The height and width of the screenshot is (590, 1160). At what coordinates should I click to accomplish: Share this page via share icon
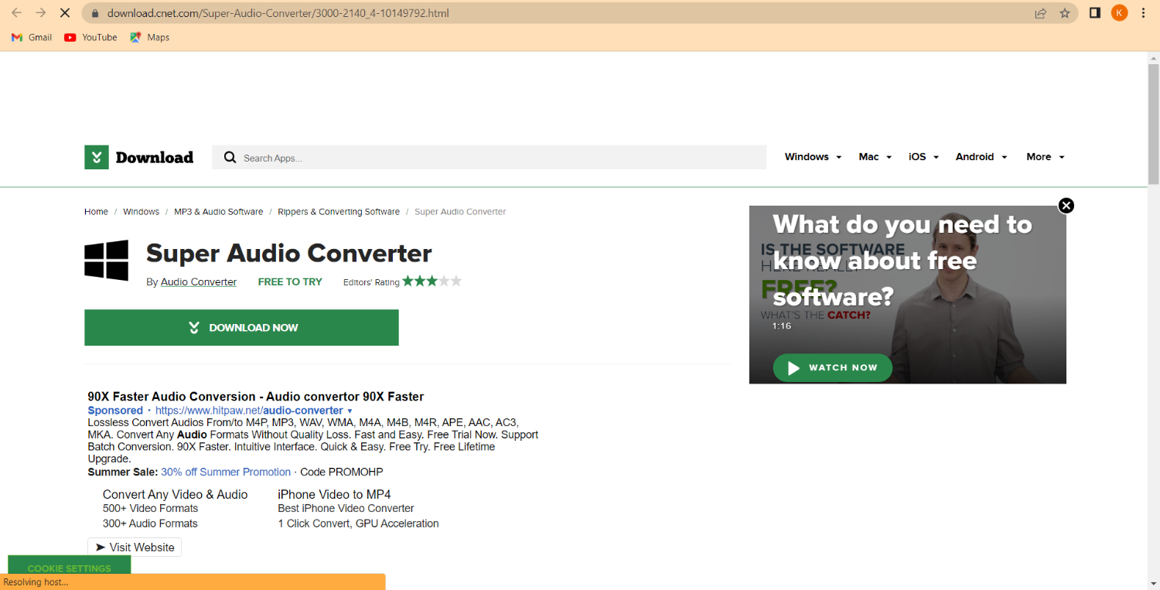tap(1041, 13)
